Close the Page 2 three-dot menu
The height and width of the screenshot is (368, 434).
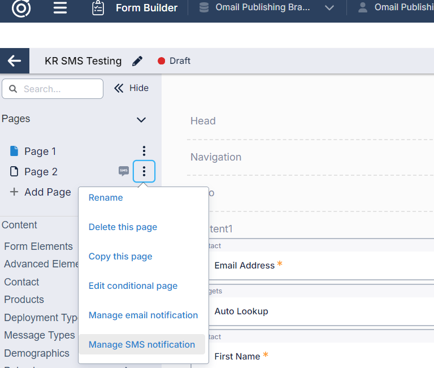point(144,171)
